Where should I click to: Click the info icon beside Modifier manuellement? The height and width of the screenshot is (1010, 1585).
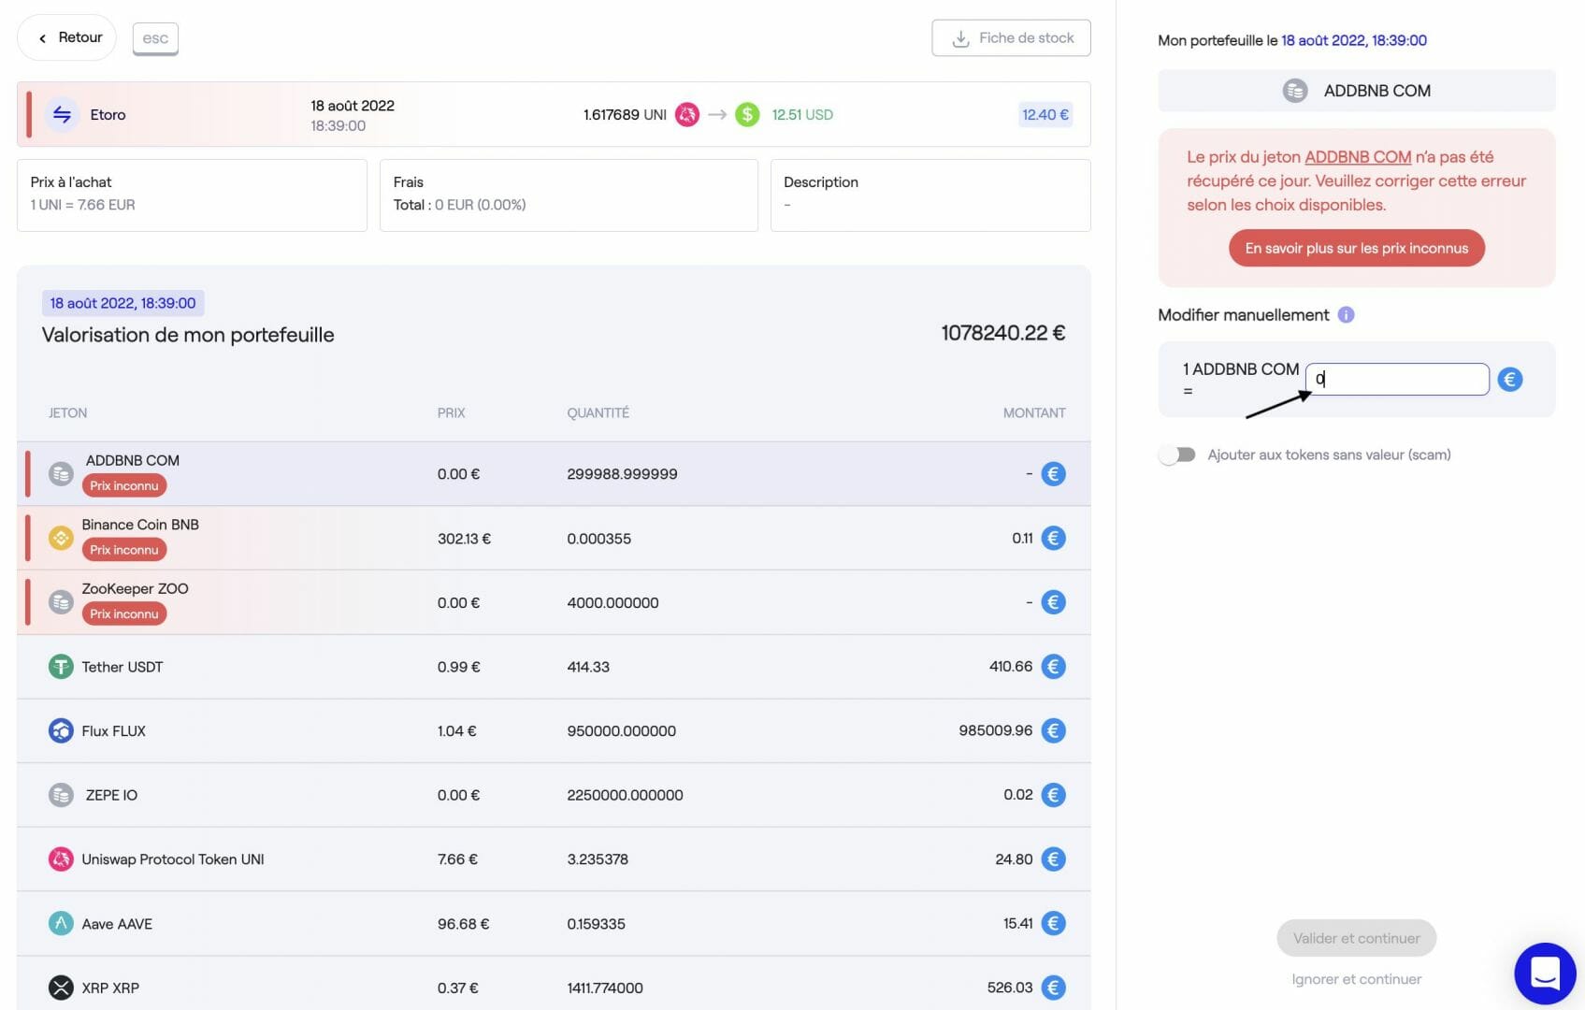click(1346, 315)
